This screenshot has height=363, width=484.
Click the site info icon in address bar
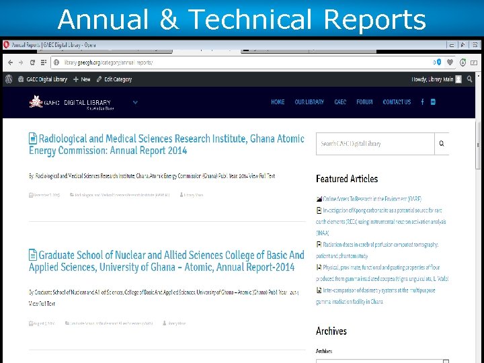click(x=56, y=63)
